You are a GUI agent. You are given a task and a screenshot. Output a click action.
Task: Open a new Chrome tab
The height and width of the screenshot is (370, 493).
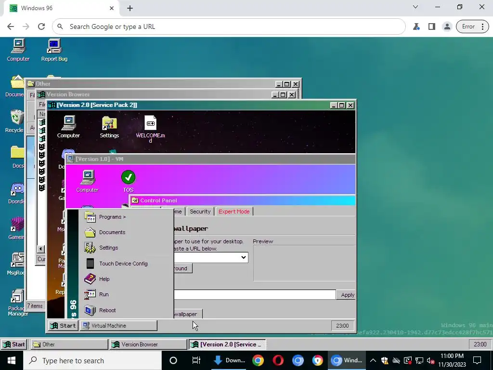(130, 8)
